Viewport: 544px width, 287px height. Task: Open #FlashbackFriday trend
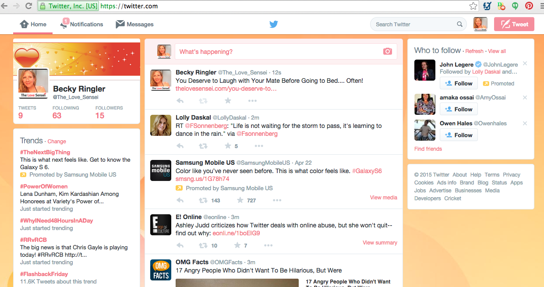tap(44, 274)
